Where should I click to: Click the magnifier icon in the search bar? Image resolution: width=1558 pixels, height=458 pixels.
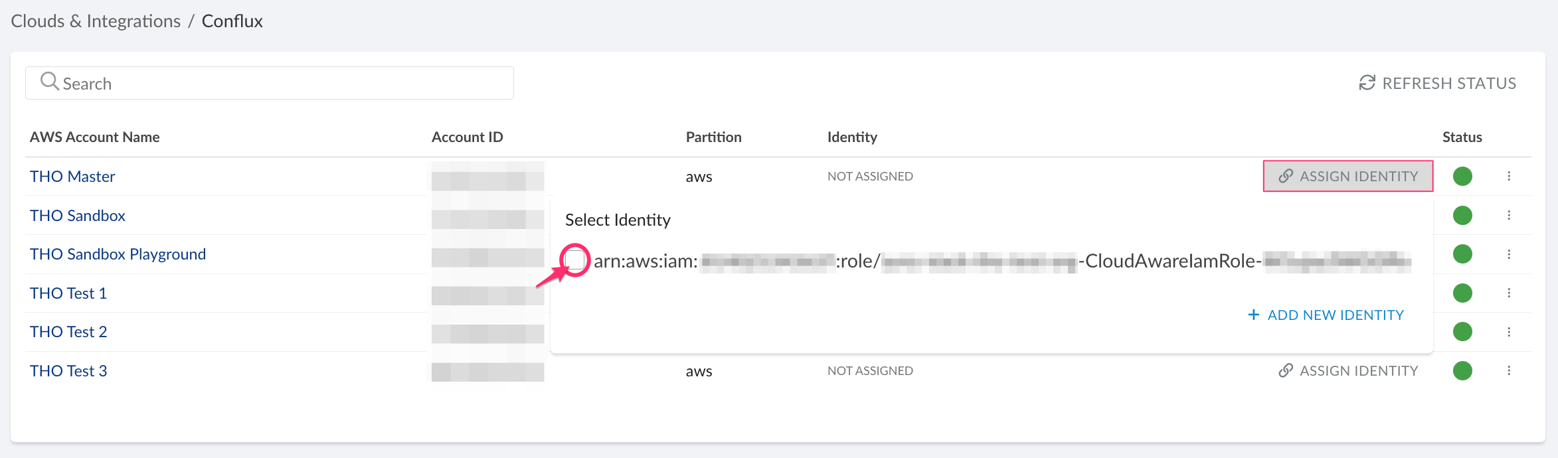click(x=49, y=81)
